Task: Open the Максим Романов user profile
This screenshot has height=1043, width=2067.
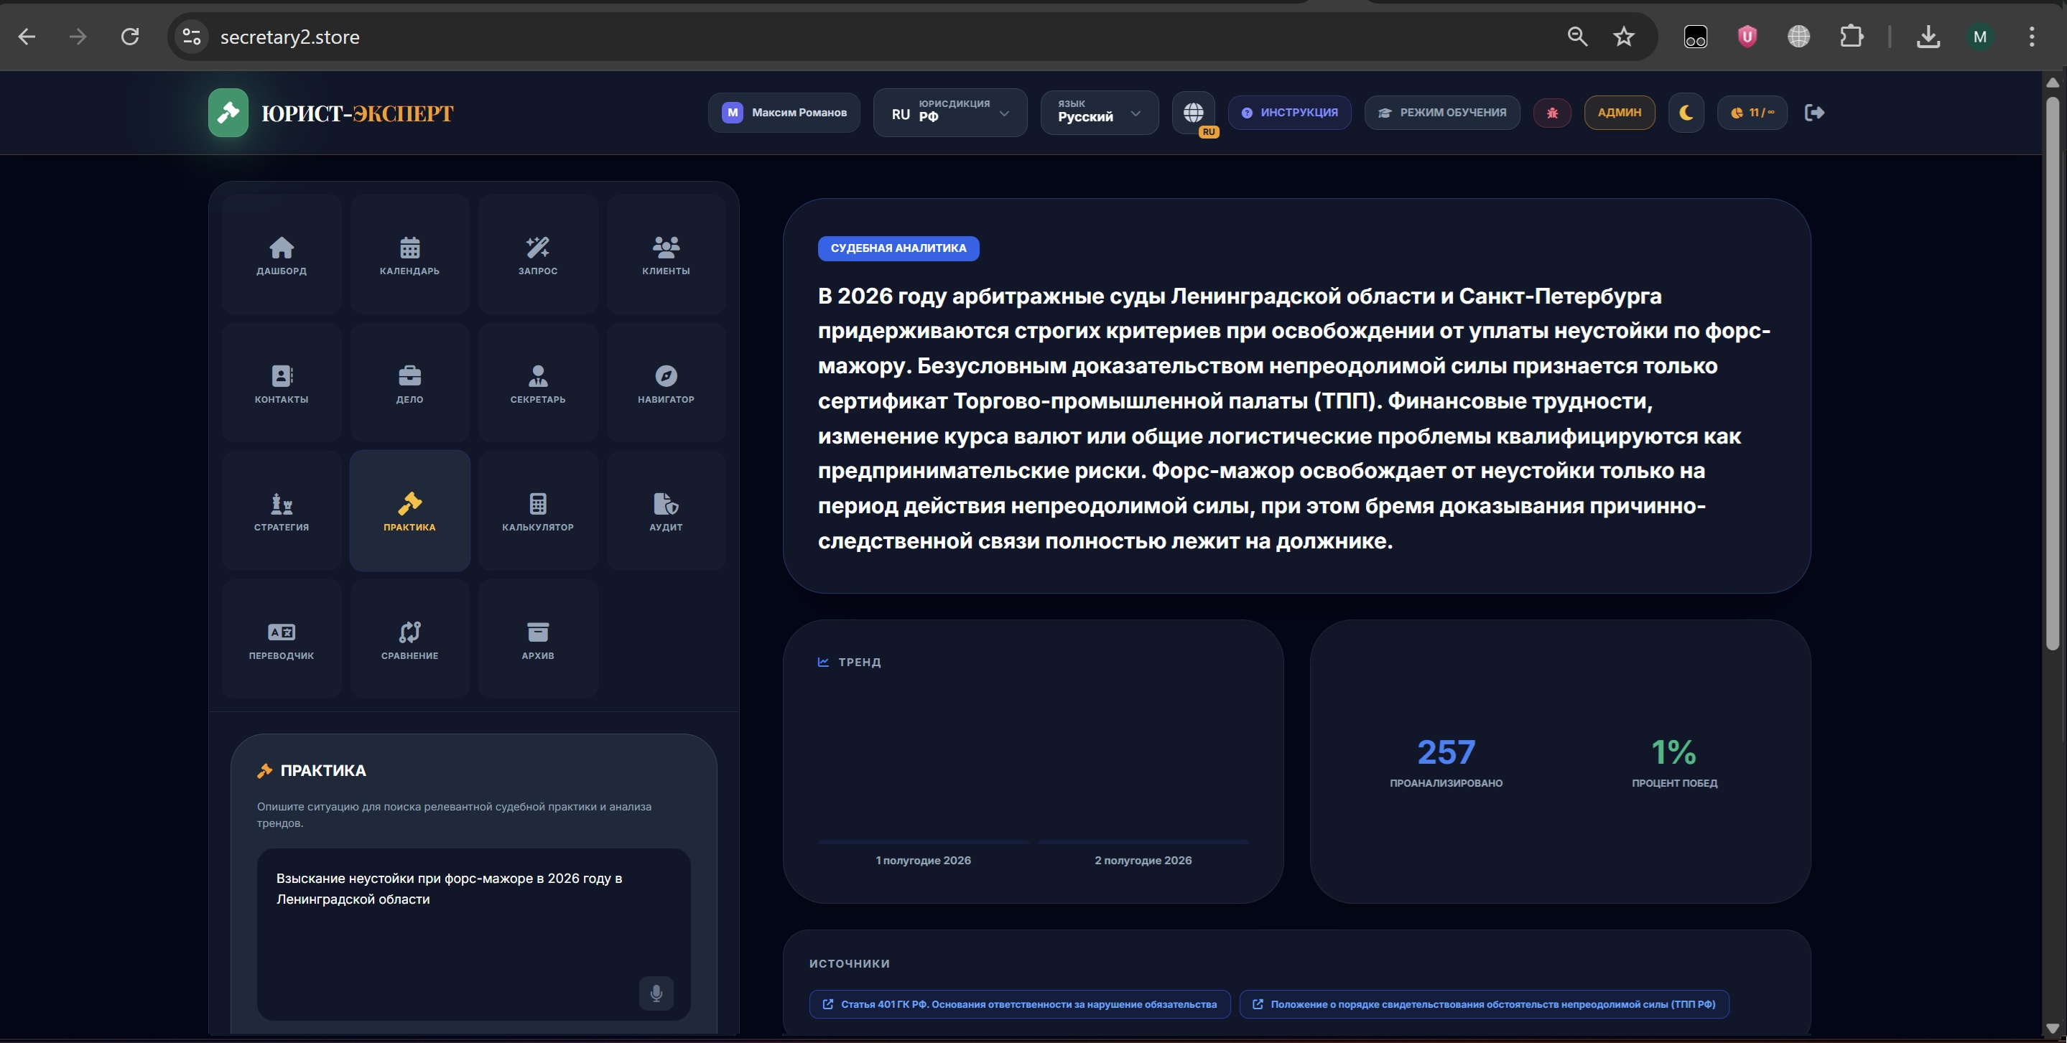Action: (x=783, y=113)
